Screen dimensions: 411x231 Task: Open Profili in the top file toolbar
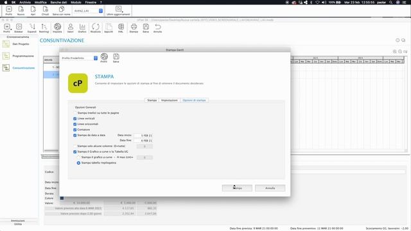point(8,11)
